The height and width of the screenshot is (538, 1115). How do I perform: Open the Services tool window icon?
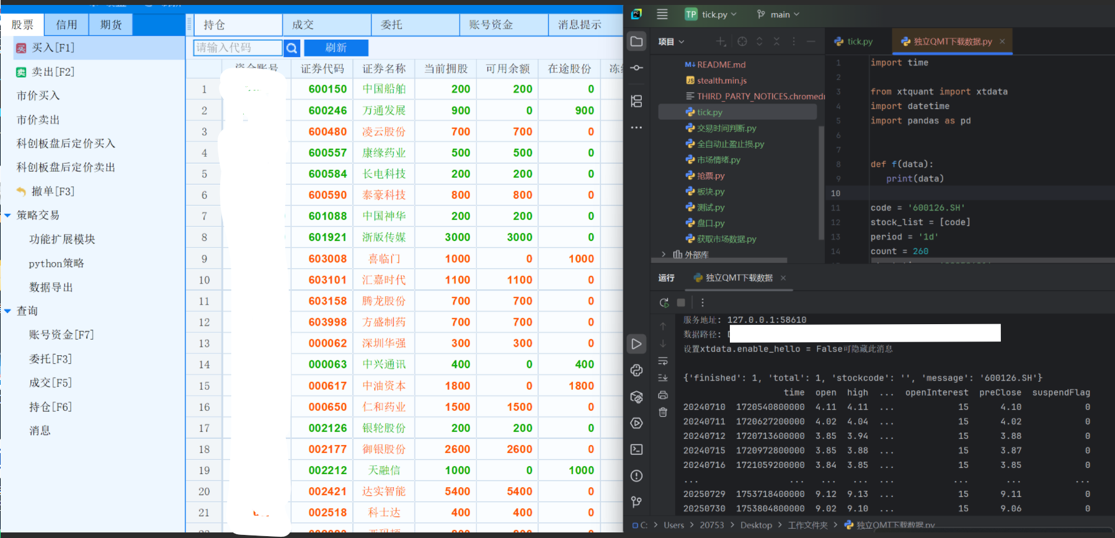pyautogui.click(x=636, y=423)
